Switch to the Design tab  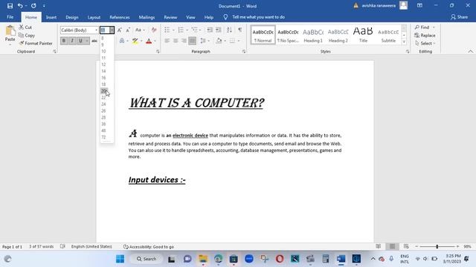(72, 17)
